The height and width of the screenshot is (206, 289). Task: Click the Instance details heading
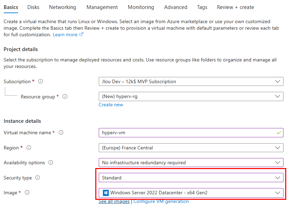pos(22,121)
